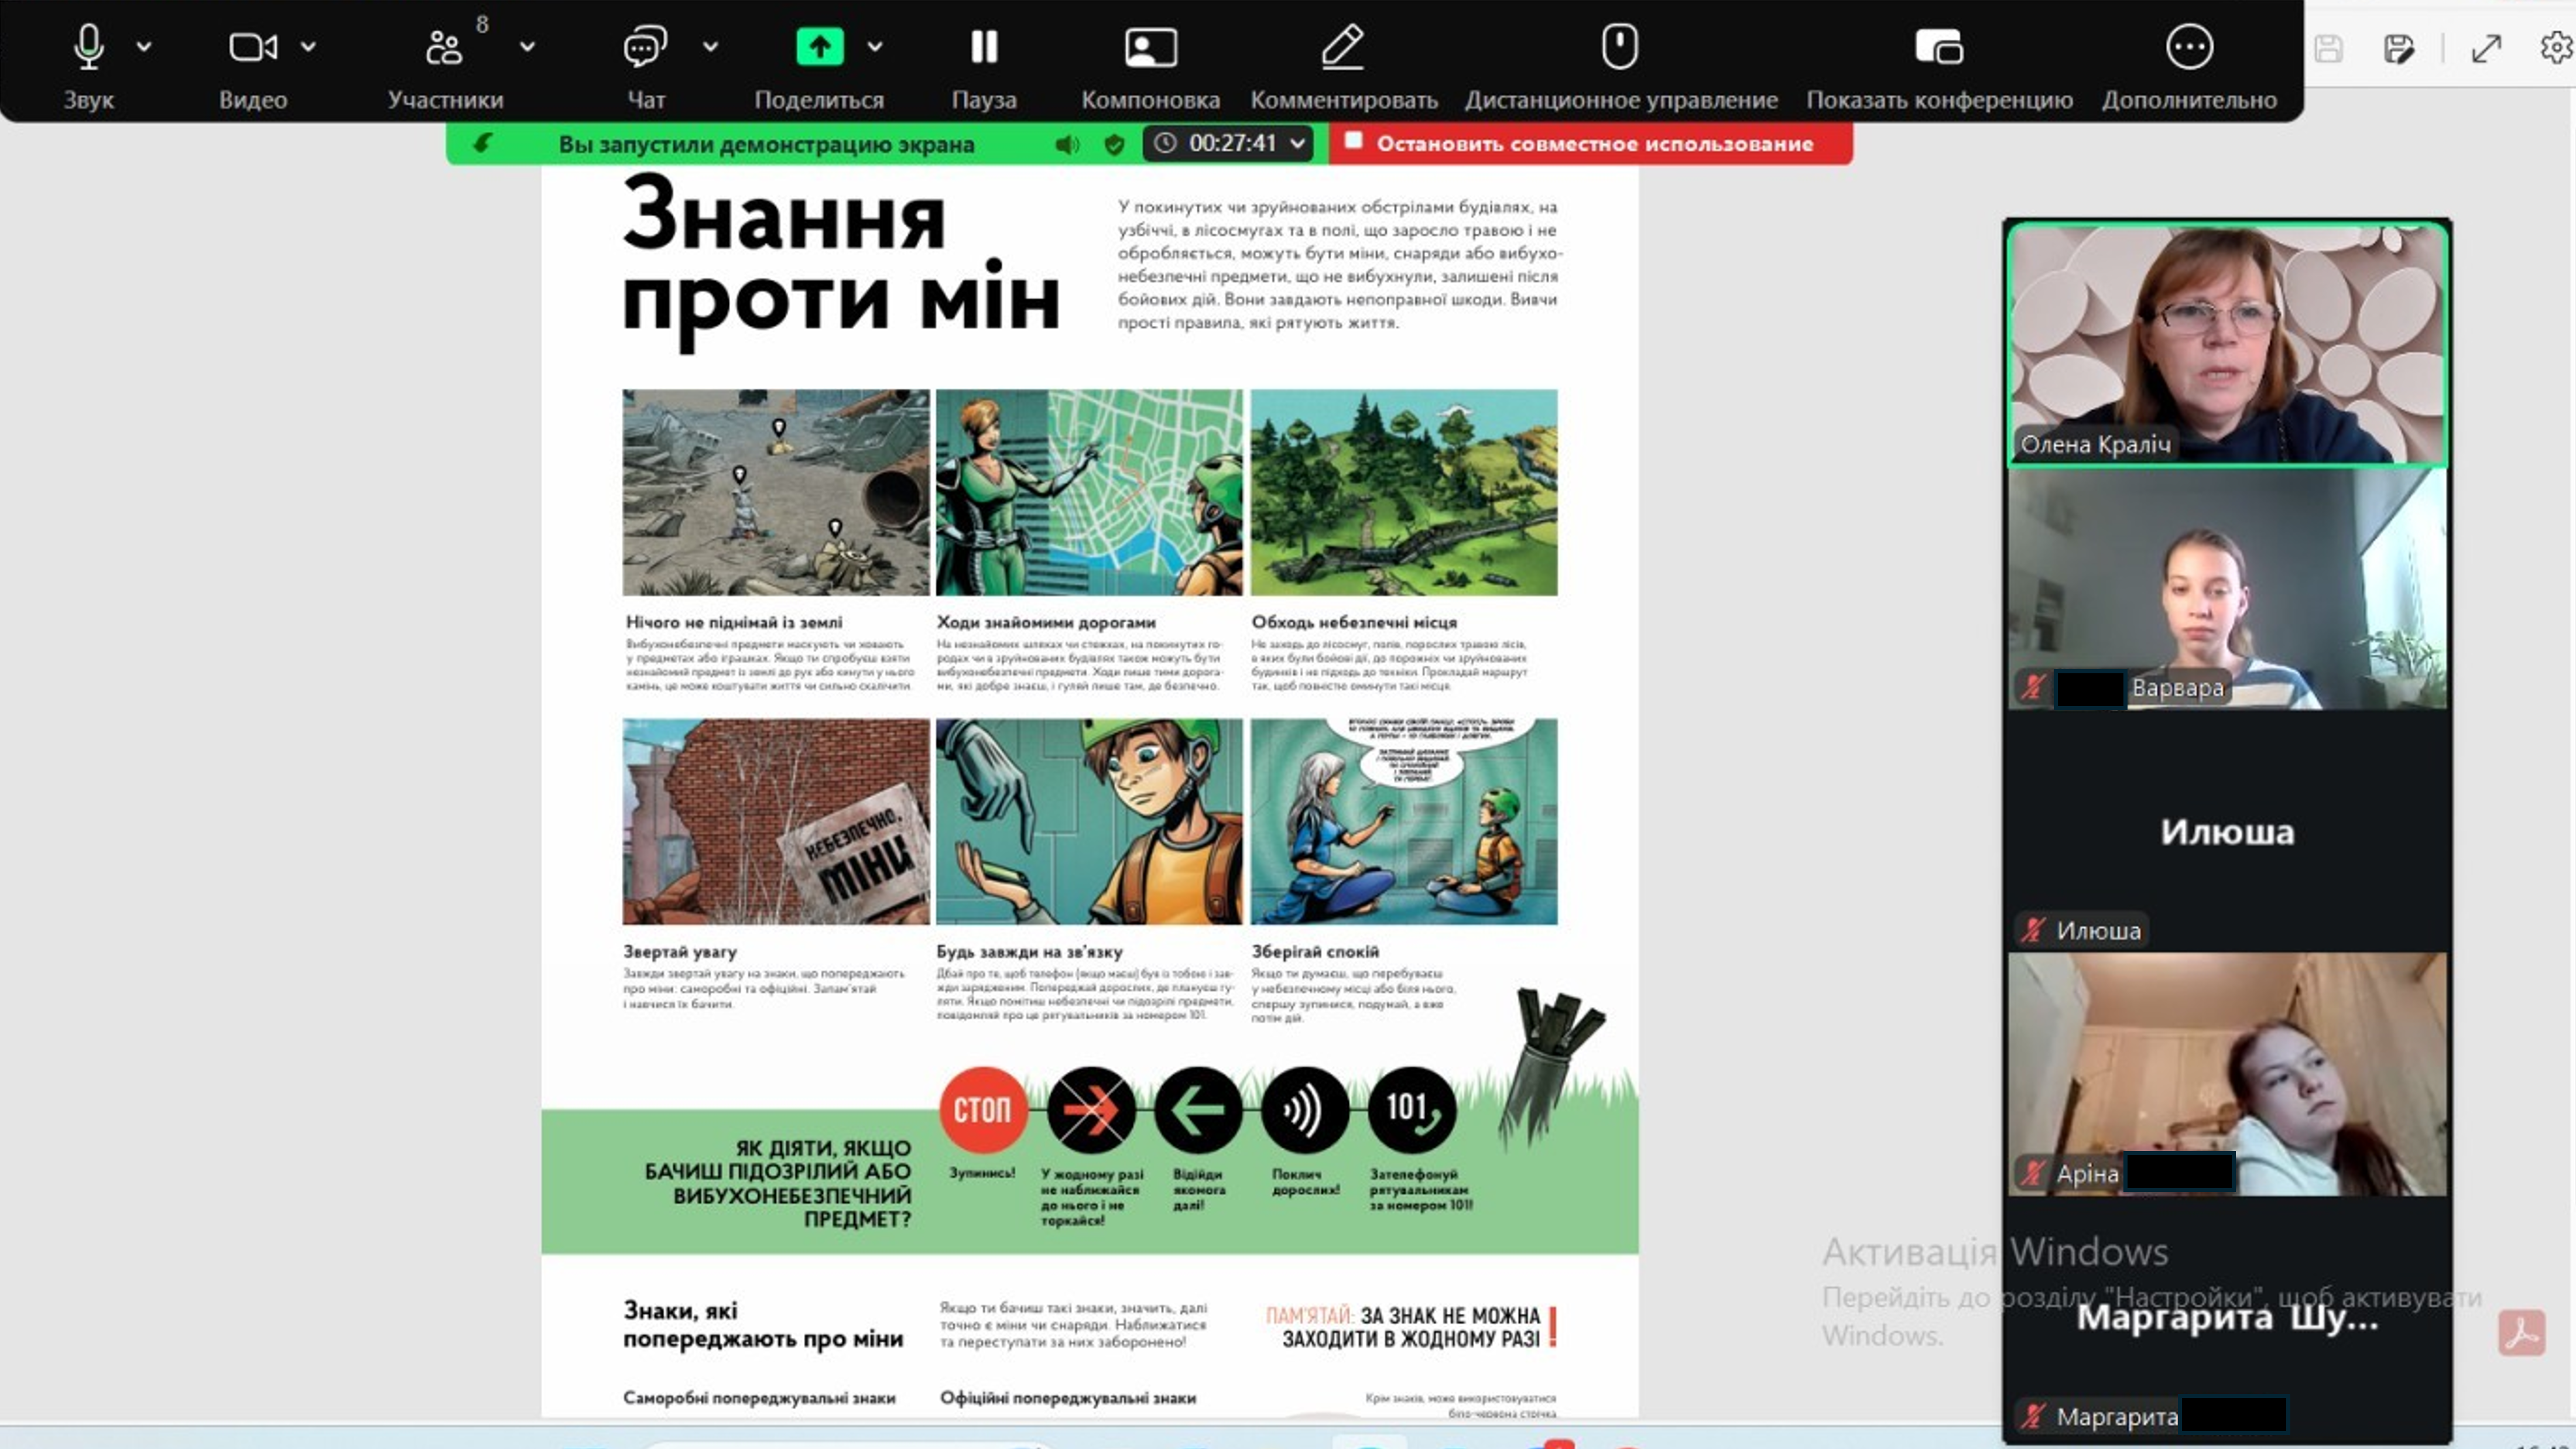
Task: Open the Дополнительно more menu
Action: (2189, 47)
